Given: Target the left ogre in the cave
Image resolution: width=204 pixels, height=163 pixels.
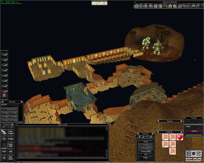Looking at the screenshot, I should click(146, 43).
